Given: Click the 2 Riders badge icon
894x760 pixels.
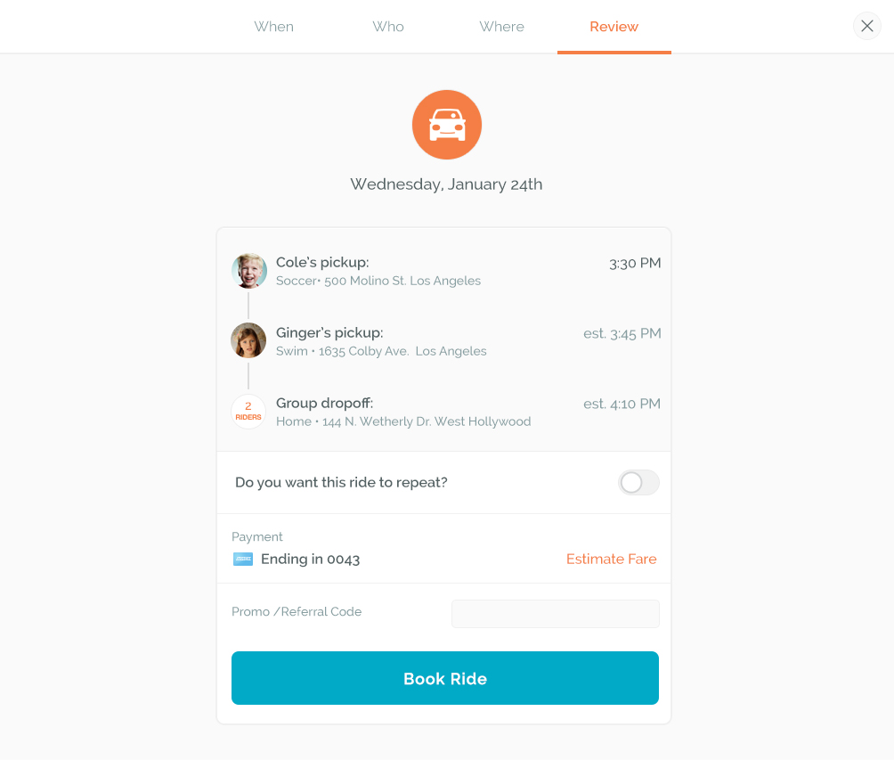Looking at the screenshot, I should coord(248,411).
